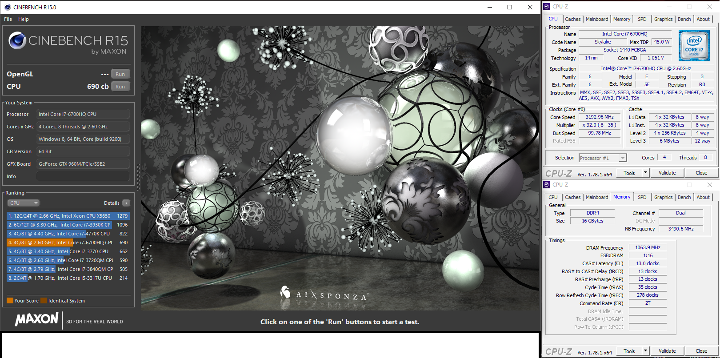Click the orange Your Score legend swatch
Screen dimensions: 720x358
10,301
